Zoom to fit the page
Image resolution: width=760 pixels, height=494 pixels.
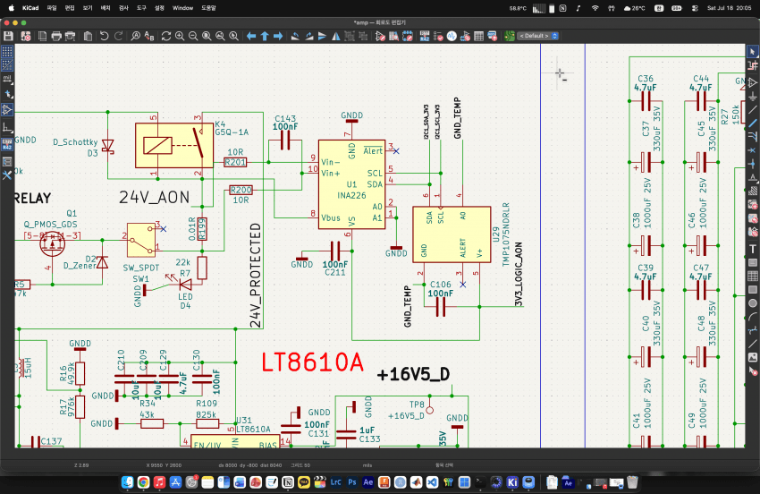[x=207, y=36]
